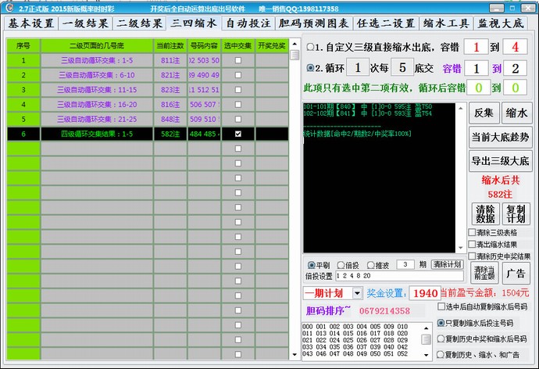Select radio option 1 自定义三级直接缩水出底
Image resolution: width=539 pixels, height=369 pixels.
pos(310,47)
